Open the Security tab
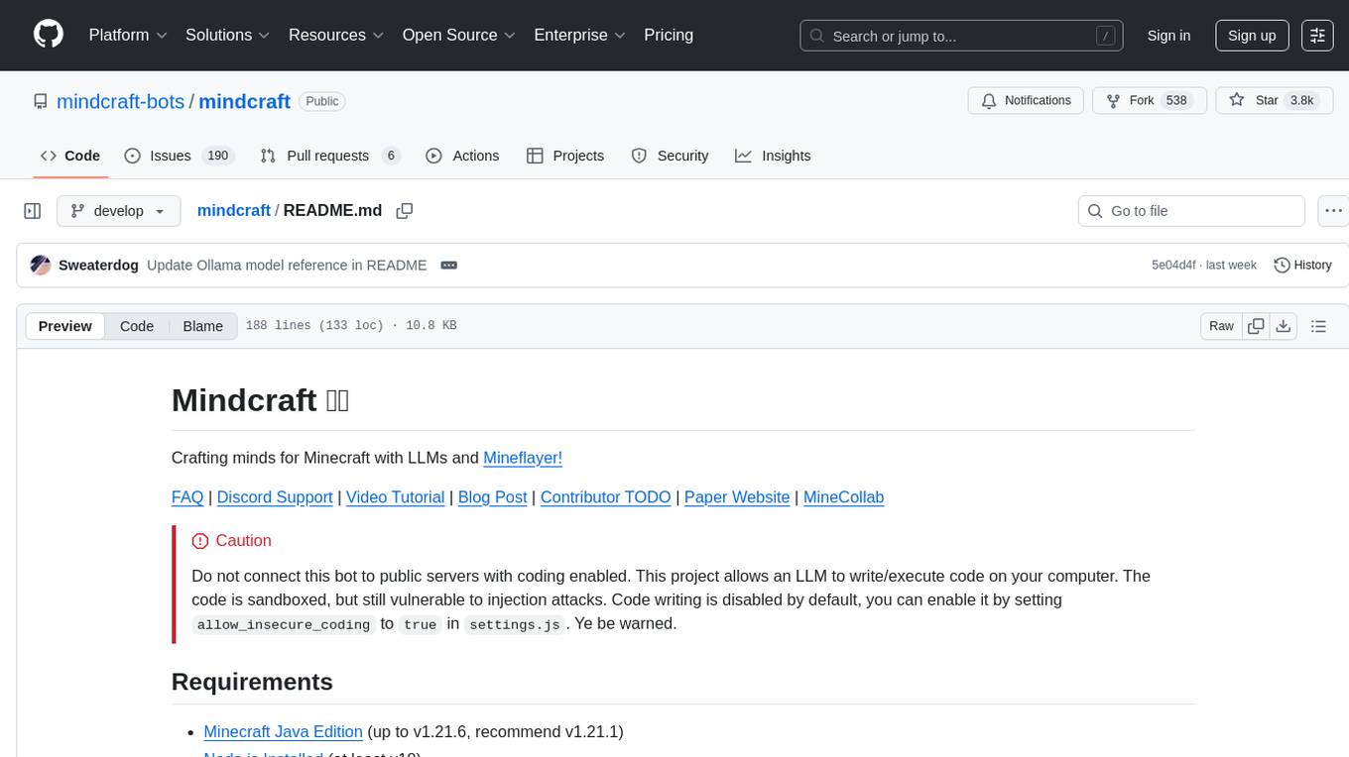1349x757 pixels. 671,156
